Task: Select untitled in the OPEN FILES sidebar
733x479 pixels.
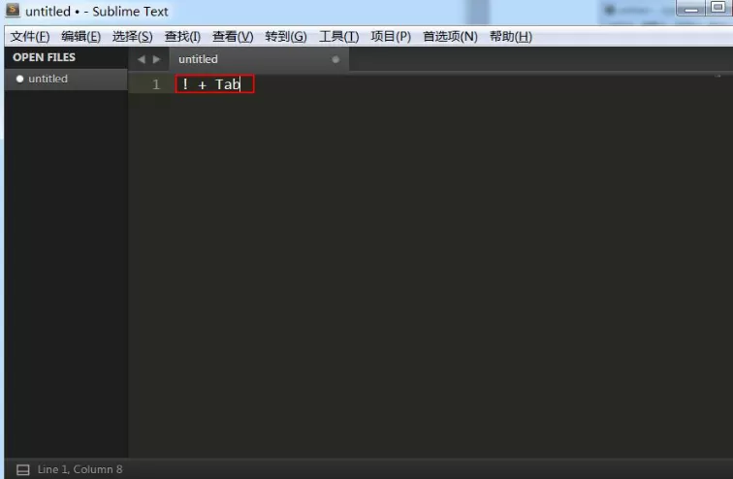Action: (x=66, y=79)
